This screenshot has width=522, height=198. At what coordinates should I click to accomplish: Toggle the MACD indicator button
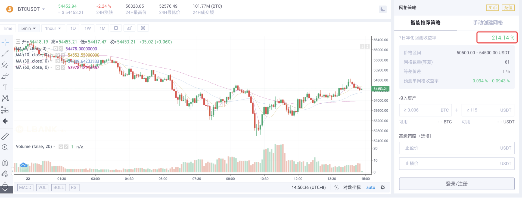point(25,187)
